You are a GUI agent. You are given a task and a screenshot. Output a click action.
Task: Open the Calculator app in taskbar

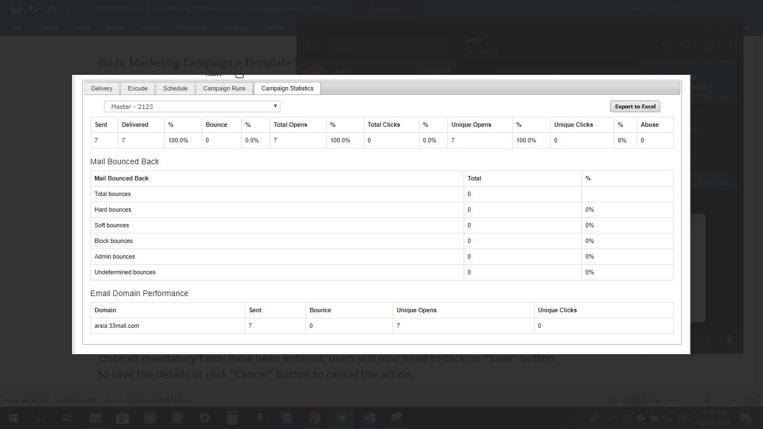pyautogui.click(x=232, y=417)
